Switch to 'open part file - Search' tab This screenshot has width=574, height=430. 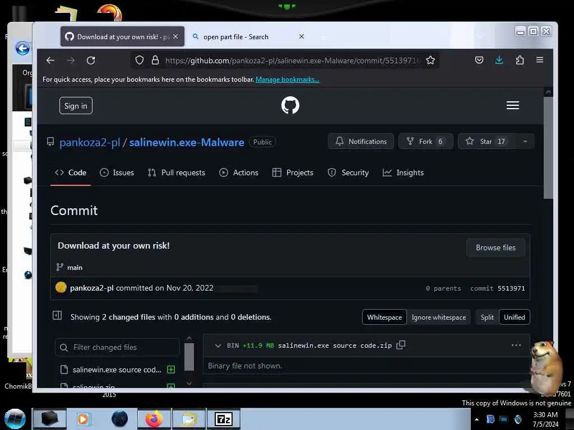click(x=248, y=36)
